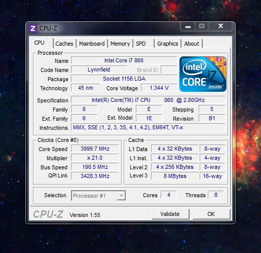
Task: Click the Specification field text
Action: coord(148,100)
